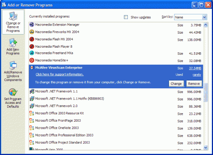Viewport: 213px width, 155px height.
Task: Select Microsoft Office Project Standard 2003 entry
Action: pyautogui.click(x=116, y=143)
